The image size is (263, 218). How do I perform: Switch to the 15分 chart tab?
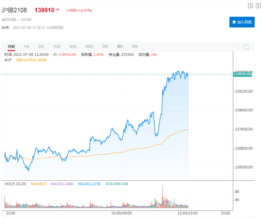(x=57, y=47)
